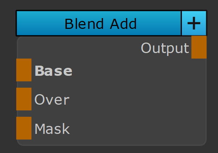The width and height of the screenshot is (218, 153).
Task: Click the plus button on Blend Add node
Action: click(194, 23)
